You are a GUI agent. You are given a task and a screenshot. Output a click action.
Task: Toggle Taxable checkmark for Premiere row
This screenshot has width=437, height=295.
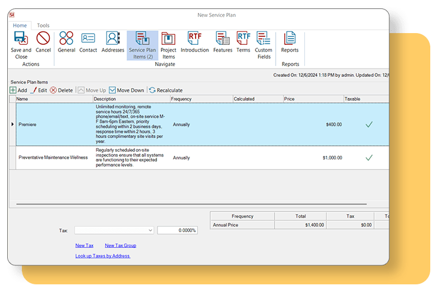pos(369,125)
